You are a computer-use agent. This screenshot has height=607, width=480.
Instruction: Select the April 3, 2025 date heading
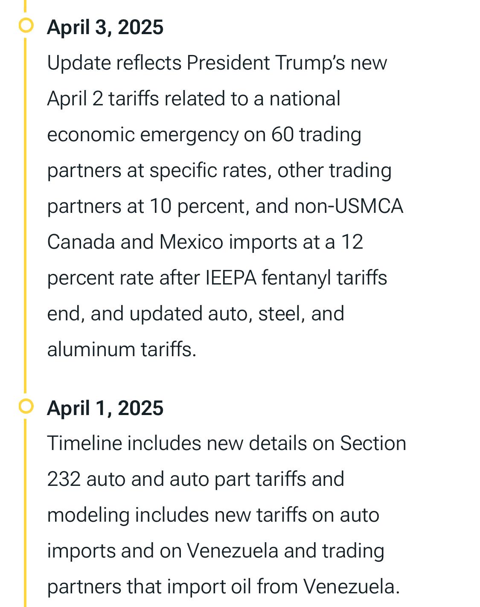(105, 27)
